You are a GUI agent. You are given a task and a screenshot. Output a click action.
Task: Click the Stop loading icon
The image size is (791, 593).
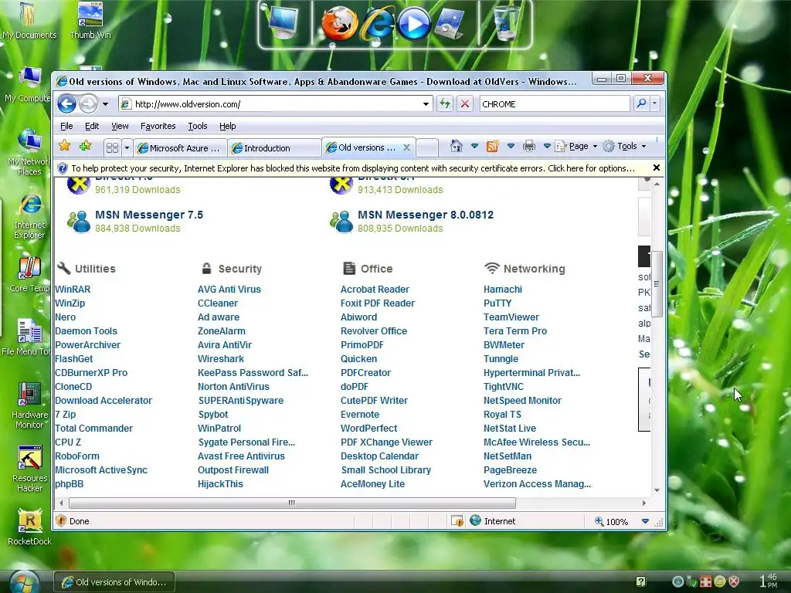pyautogui.click(x=465, y=104)
